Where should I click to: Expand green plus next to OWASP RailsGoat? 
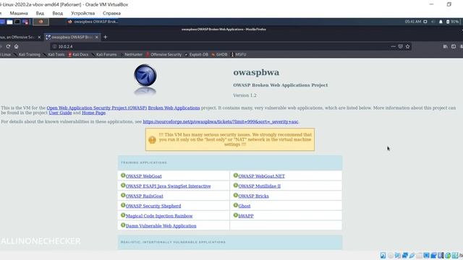tap(123, 196)
